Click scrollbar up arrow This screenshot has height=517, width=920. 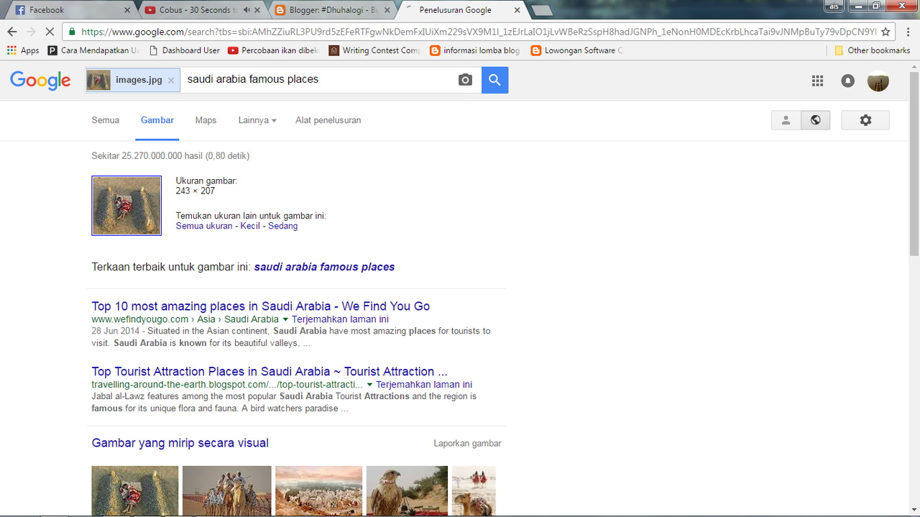(x=914, y=66)
